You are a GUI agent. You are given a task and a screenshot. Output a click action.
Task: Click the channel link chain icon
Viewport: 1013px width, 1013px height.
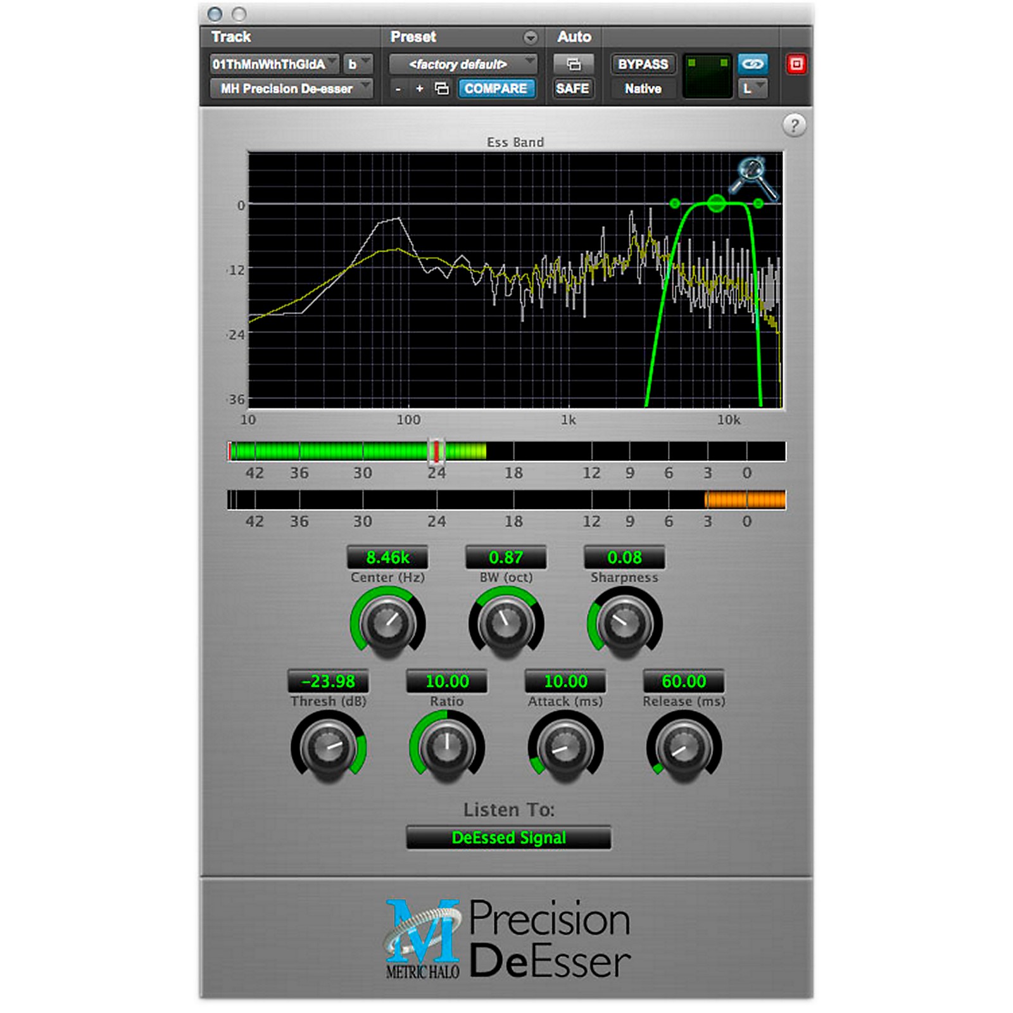[752, 63]
